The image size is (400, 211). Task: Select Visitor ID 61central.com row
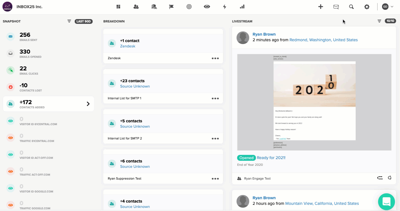pyautogui.click(x=49, y=121)
